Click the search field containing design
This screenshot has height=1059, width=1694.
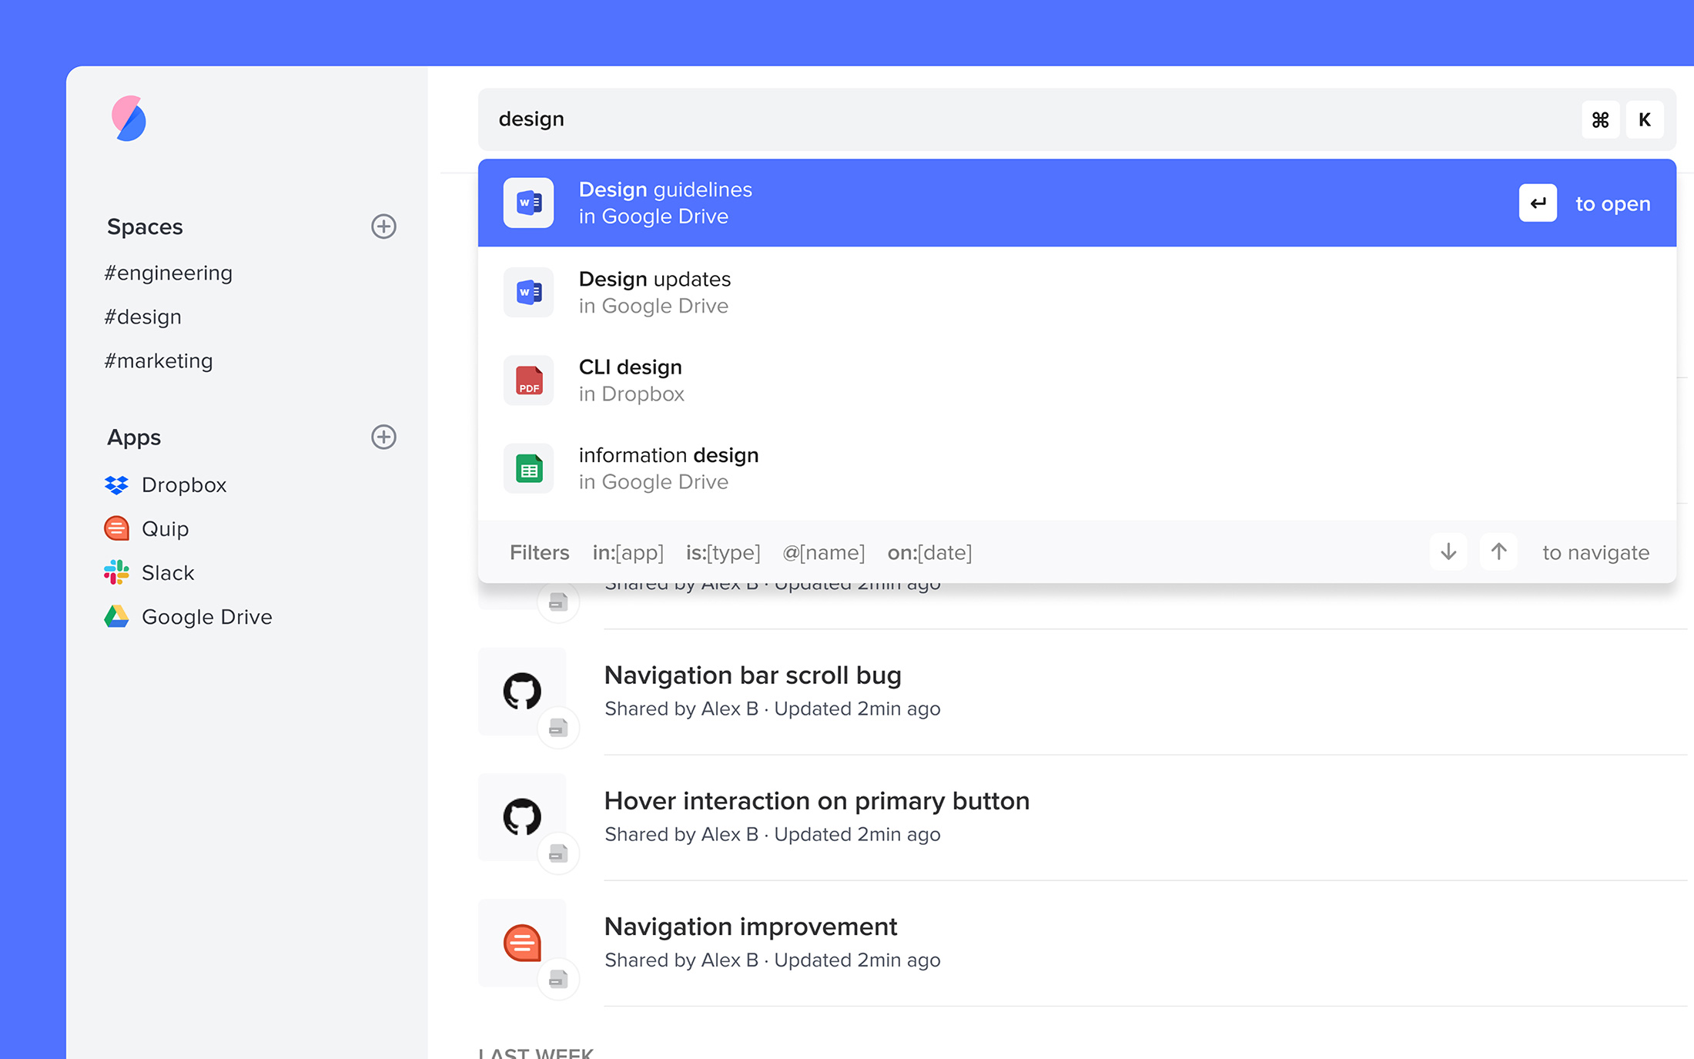1001,119
